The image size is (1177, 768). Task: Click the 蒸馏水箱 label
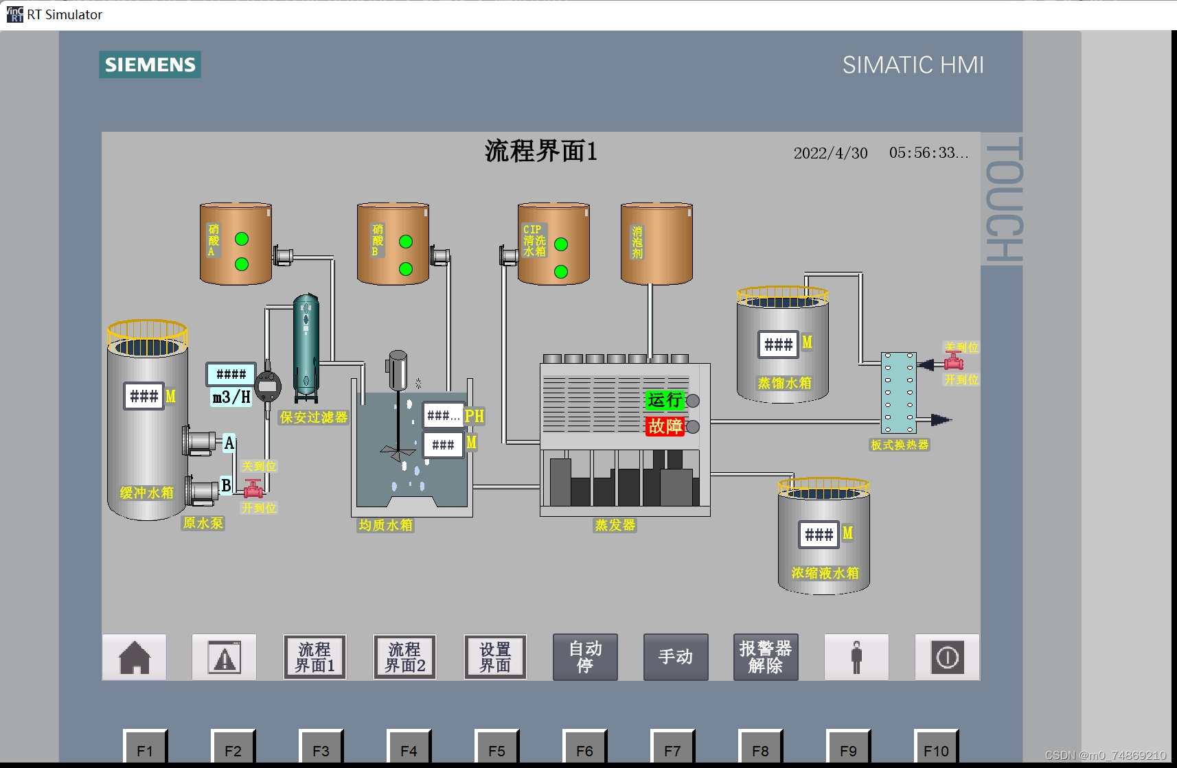[x=784, y=383]
